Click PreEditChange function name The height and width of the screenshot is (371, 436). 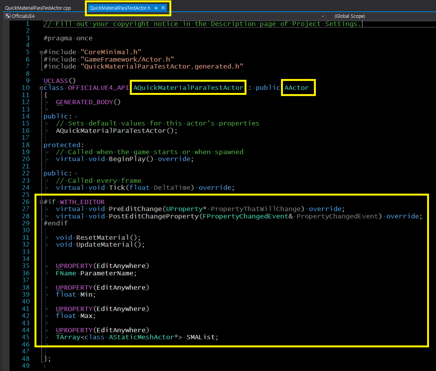coord(135,209)
